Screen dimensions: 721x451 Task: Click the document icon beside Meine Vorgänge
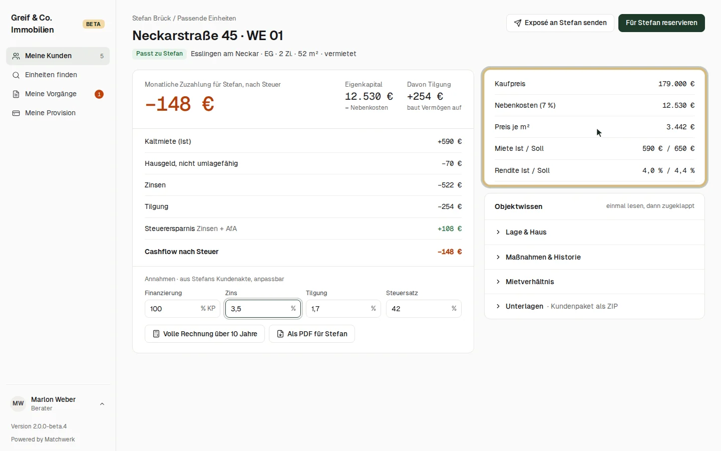tap(16, 94)
